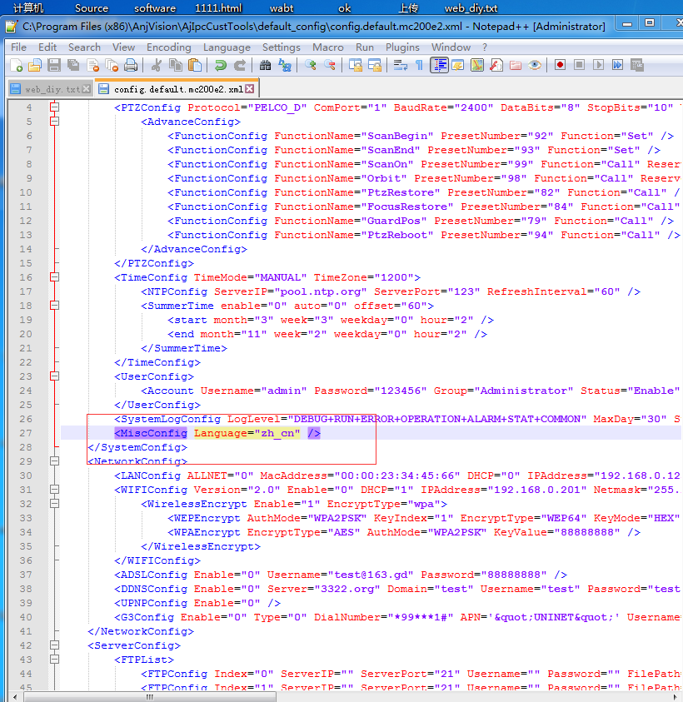Close the config.default.mc200e2.xml tab

point(250,88)
